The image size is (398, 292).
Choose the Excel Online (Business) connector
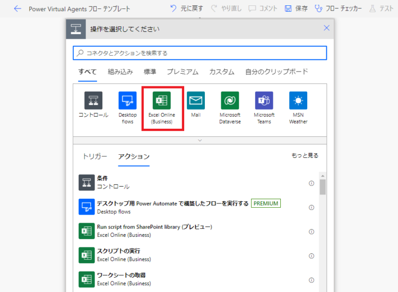point(162,108)
